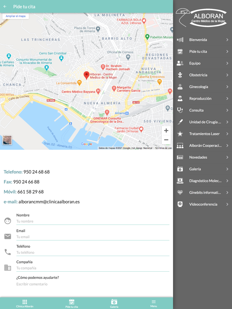Focus the Teléfono input field
The width and height of the screenshot is (232, 309).
point(93,252)
